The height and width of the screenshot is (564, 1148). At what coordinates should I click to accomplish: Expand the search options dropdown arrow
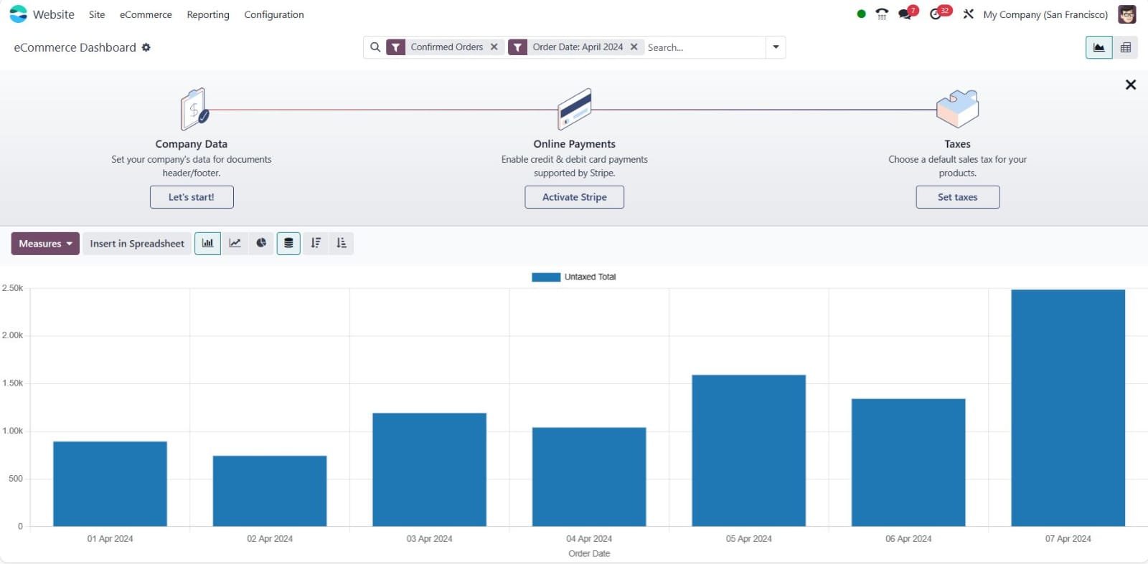click(776, 47)
